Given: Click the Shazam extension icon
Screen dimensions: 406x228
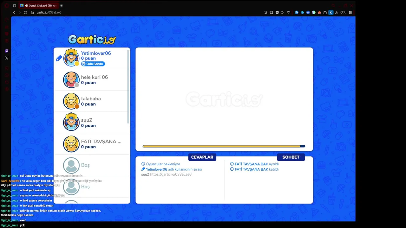Looking at the screenshot, I should pos(297,12).
